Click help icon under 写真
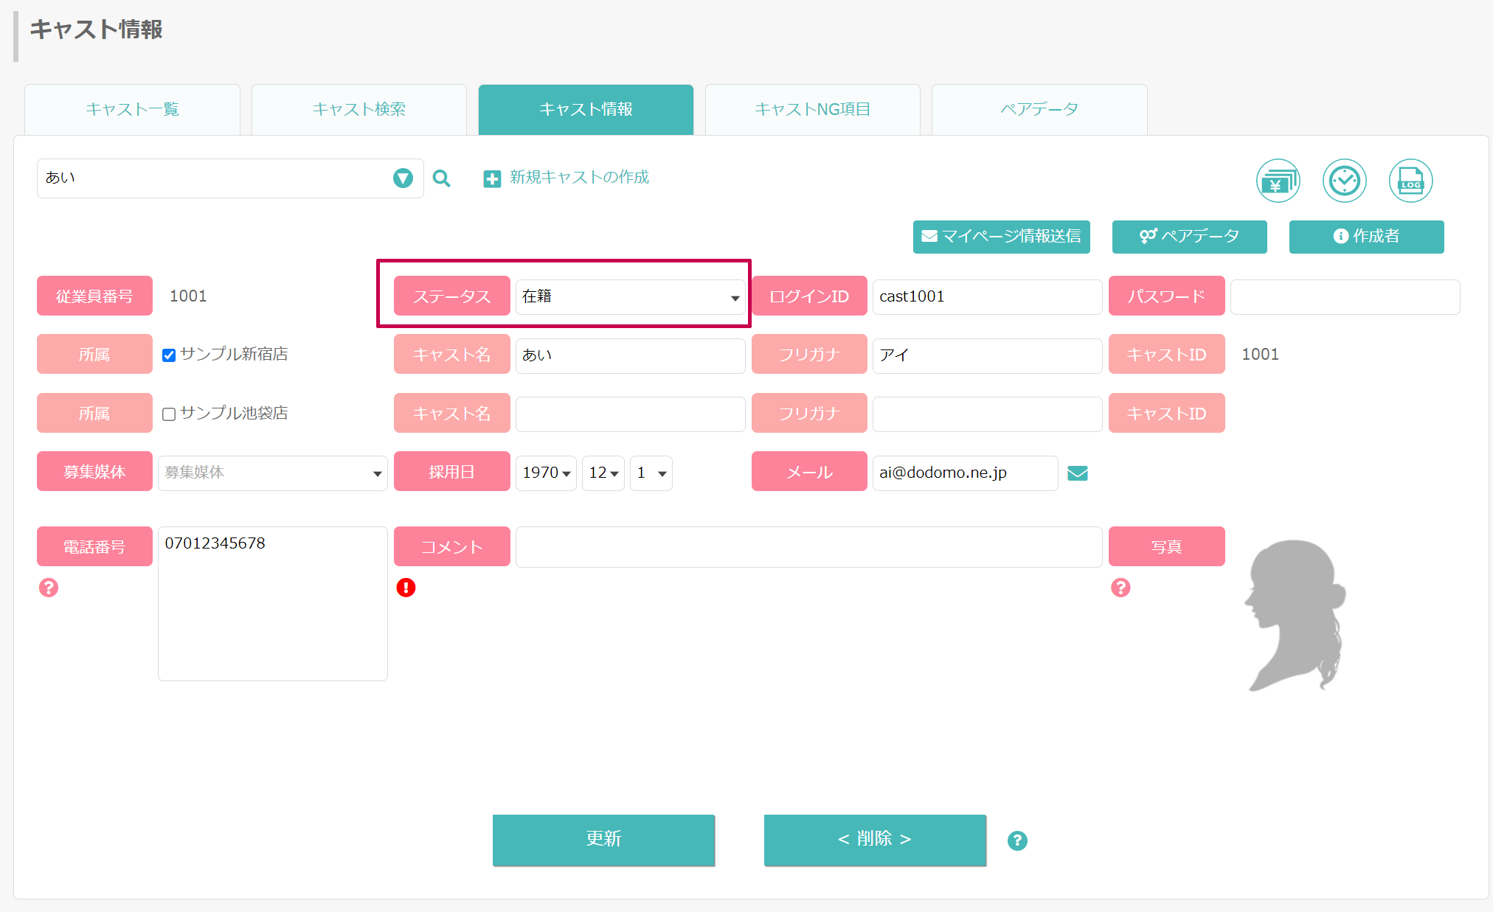Image resolution: width=1493 pixels, height=912 pixels. point(1120,588)
